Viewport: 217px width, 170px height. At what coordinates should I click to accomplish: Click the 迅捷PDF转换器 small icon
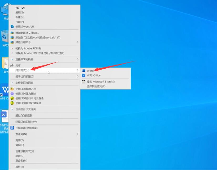[12, 59]
